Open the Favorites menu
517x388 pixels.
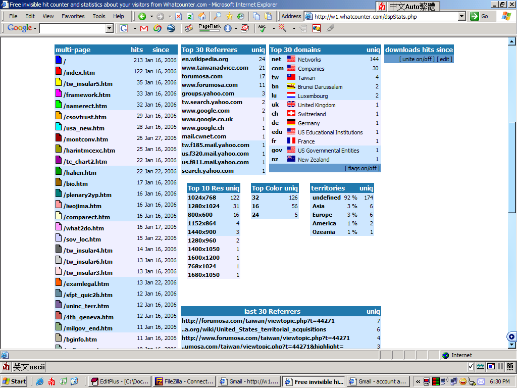tap(73, 16)
